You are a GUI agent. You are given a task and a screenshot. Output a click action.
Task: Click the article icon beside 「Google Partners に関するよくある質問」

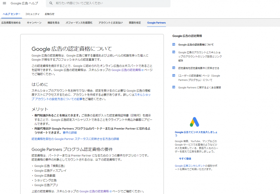point(173,87)
